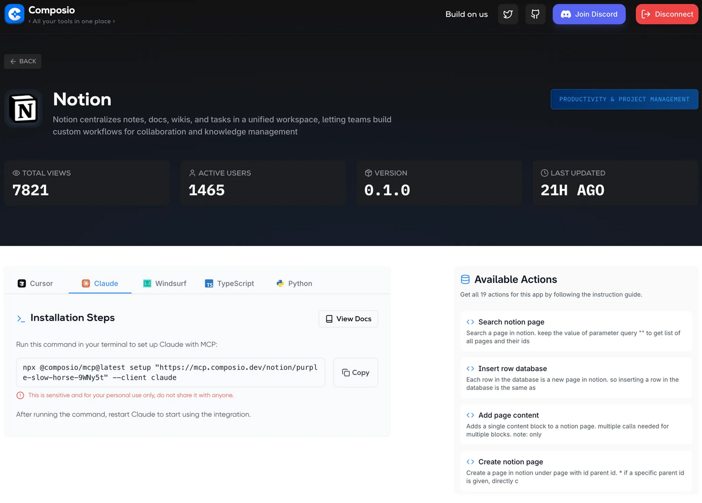Screen dimensions: 702x503
Task: Click the red sensitive warning icon
Action: (21, 395)
